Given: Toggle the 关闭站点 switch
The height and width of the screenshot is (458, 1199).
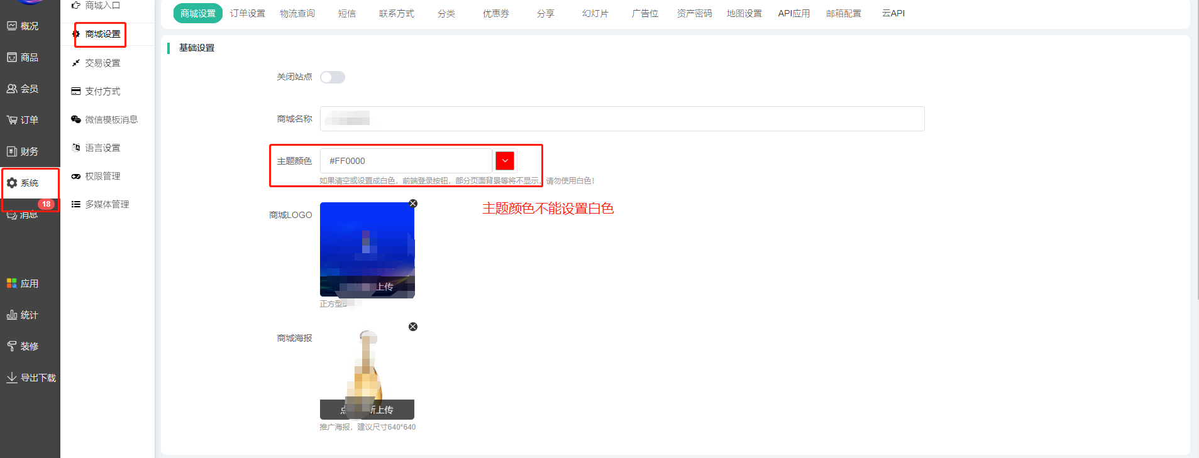Looking at the screenshot, I should tap(333, 77).
